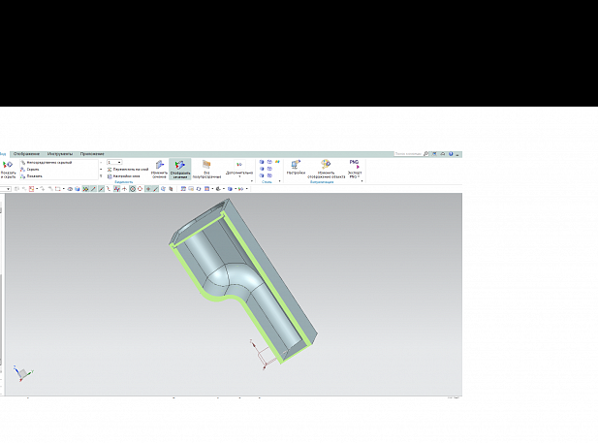Choose Непосредственно скрытый visibility command
598x443 pixels.
click(47, 162)
